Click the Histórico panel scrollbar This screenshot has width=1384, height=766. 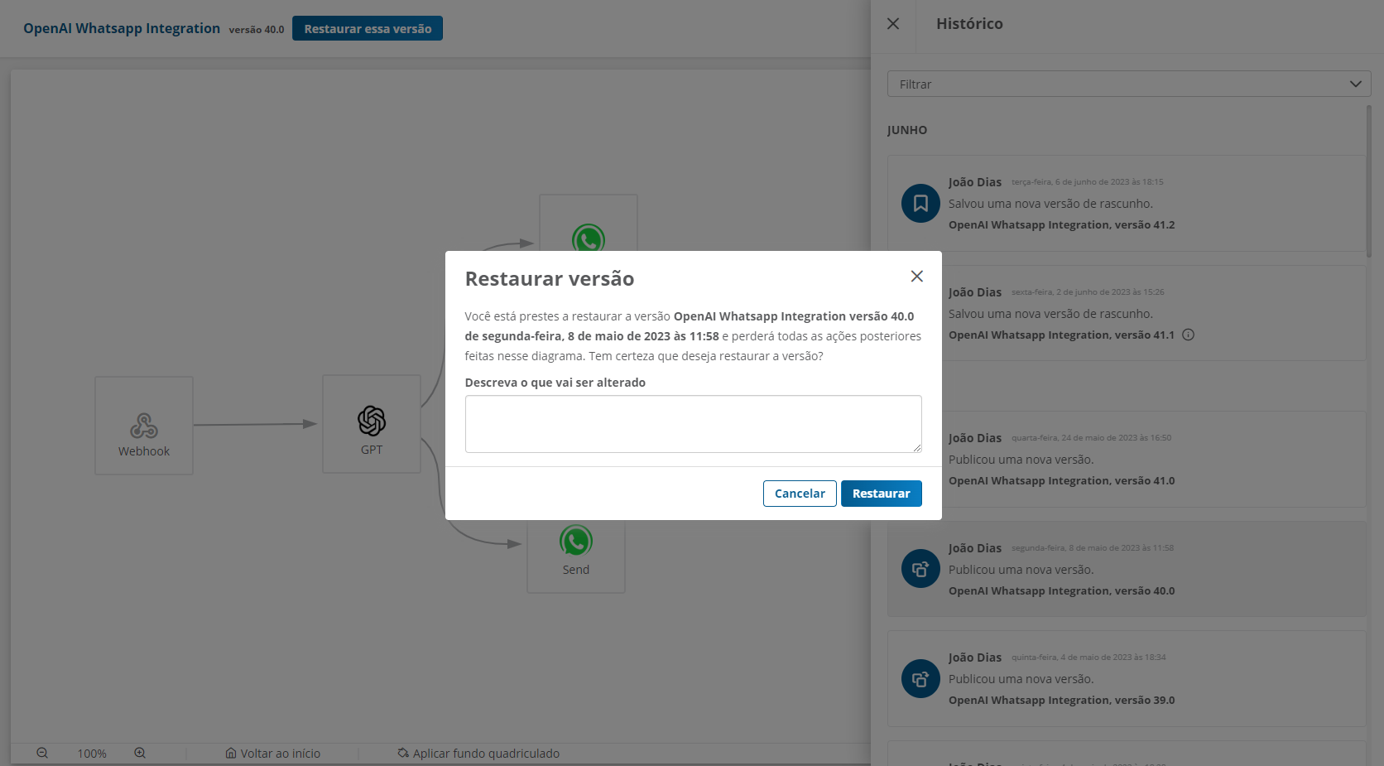pos(1369,181)
